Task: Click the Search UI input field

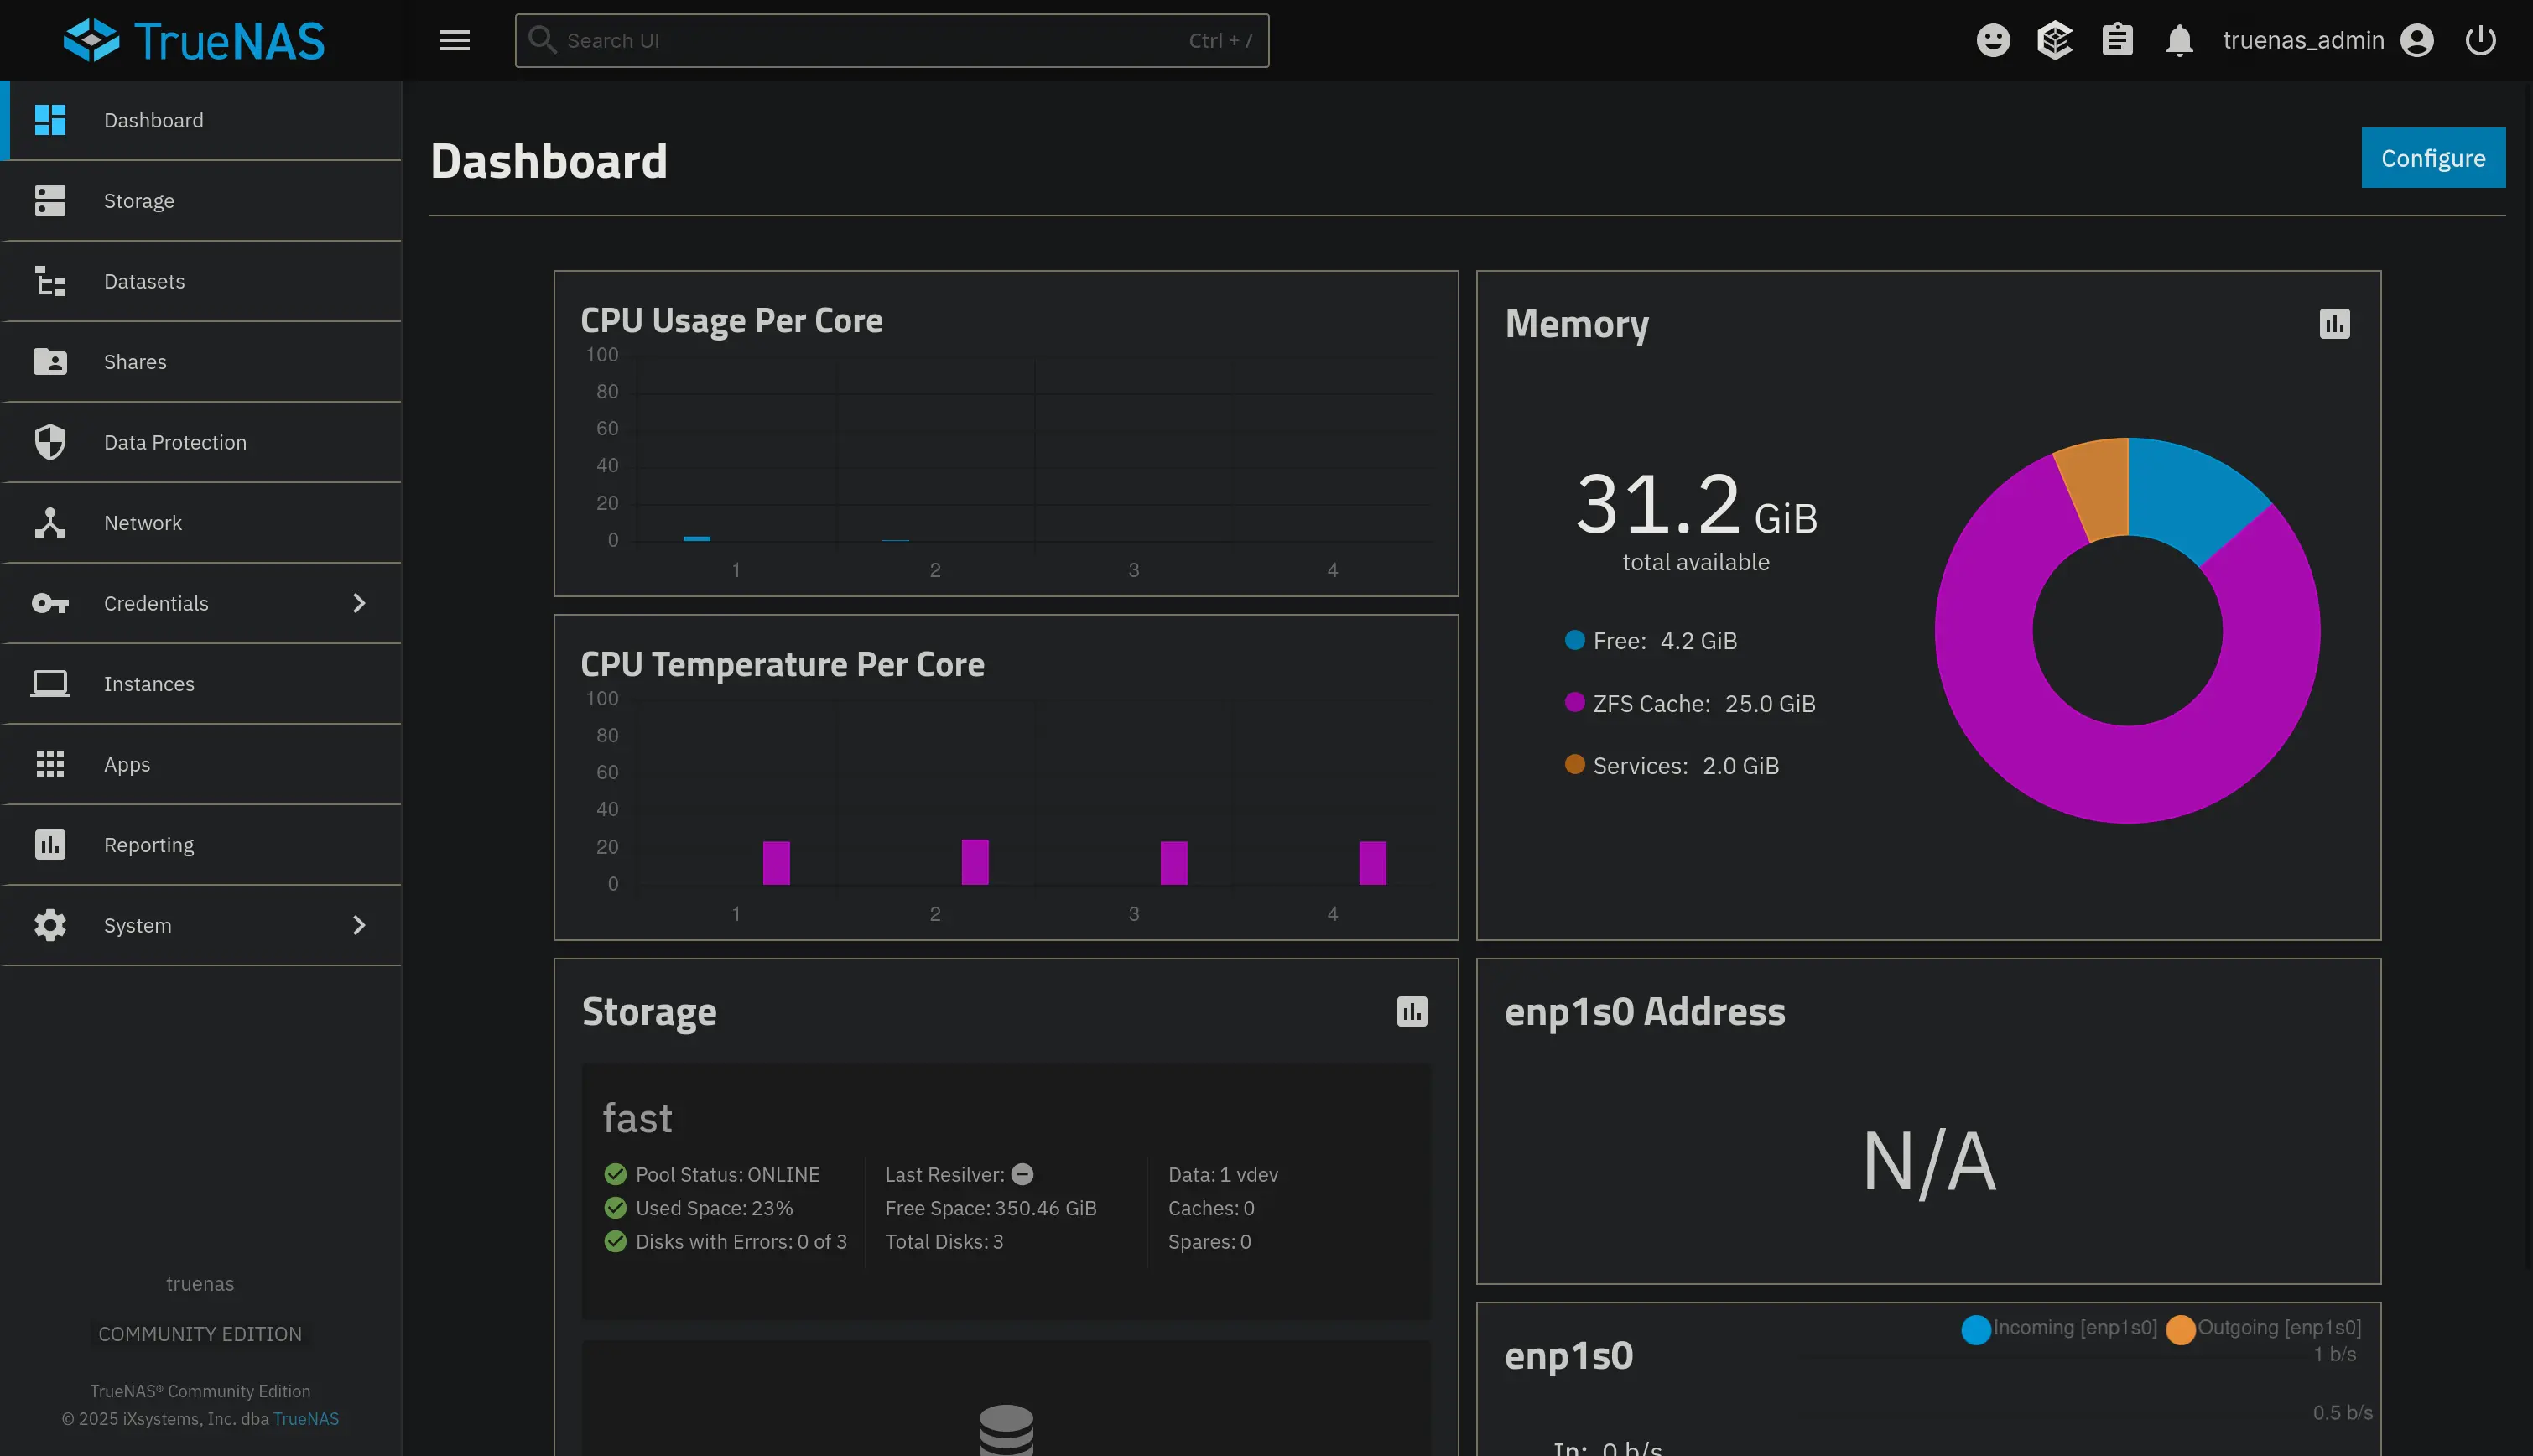Action: pos(892,40)
